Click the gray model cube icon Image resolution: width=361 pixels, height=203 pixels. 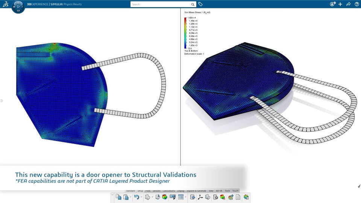208,197
